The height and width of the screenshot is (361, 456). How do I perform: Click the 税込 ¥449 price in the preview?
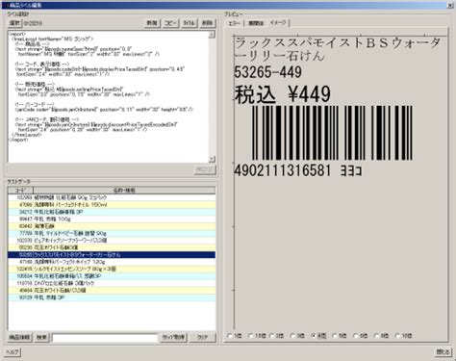[283, 94]
